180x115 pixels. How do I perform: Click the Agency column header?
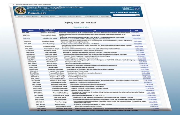point(31,30)
